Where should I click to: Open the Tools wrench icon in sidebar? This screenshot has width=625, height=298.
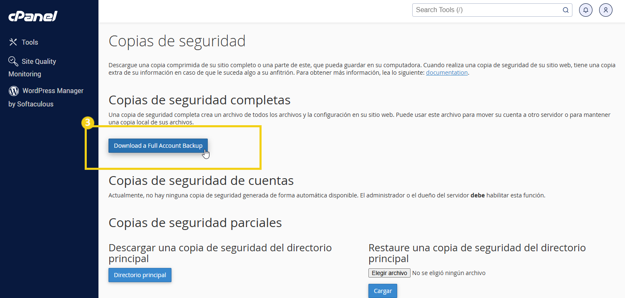click(x=13, y=42)
